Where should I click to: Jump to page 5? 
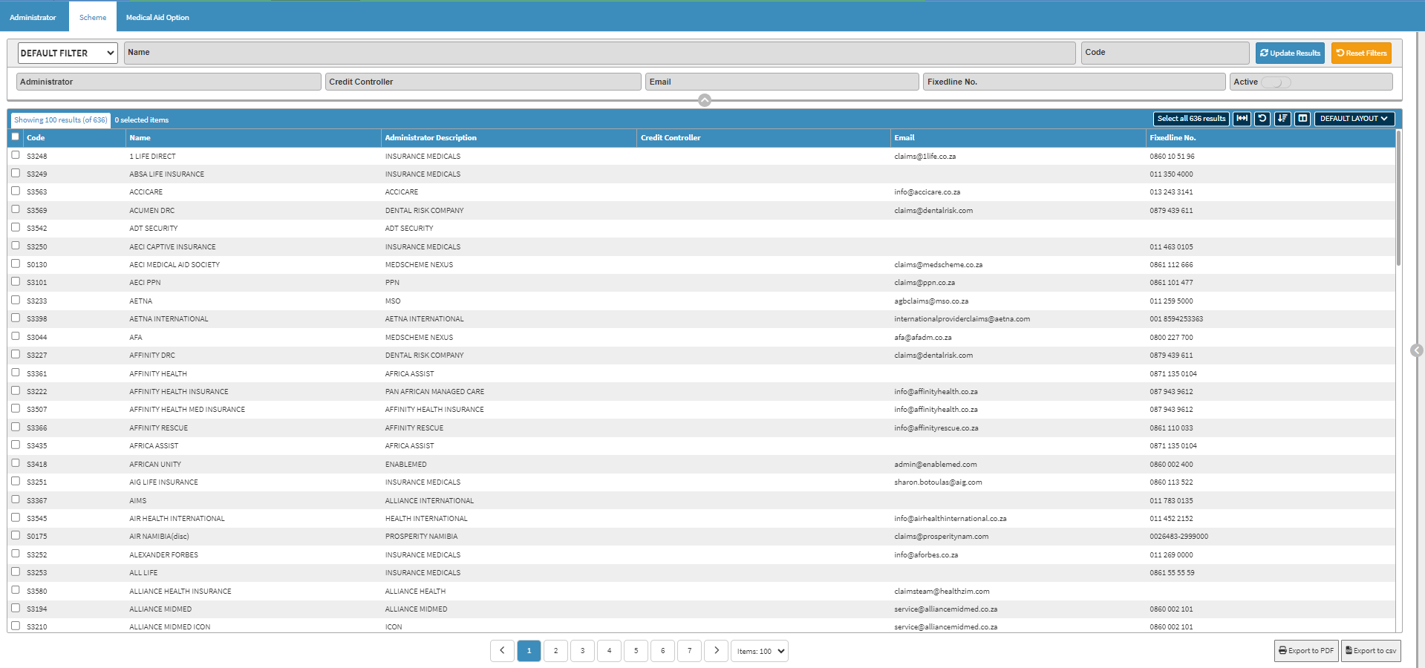636,651
